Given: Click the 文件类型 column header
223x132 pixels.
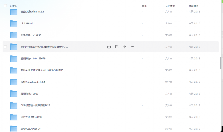Looking at the screenshot, I should click(170, 6).
